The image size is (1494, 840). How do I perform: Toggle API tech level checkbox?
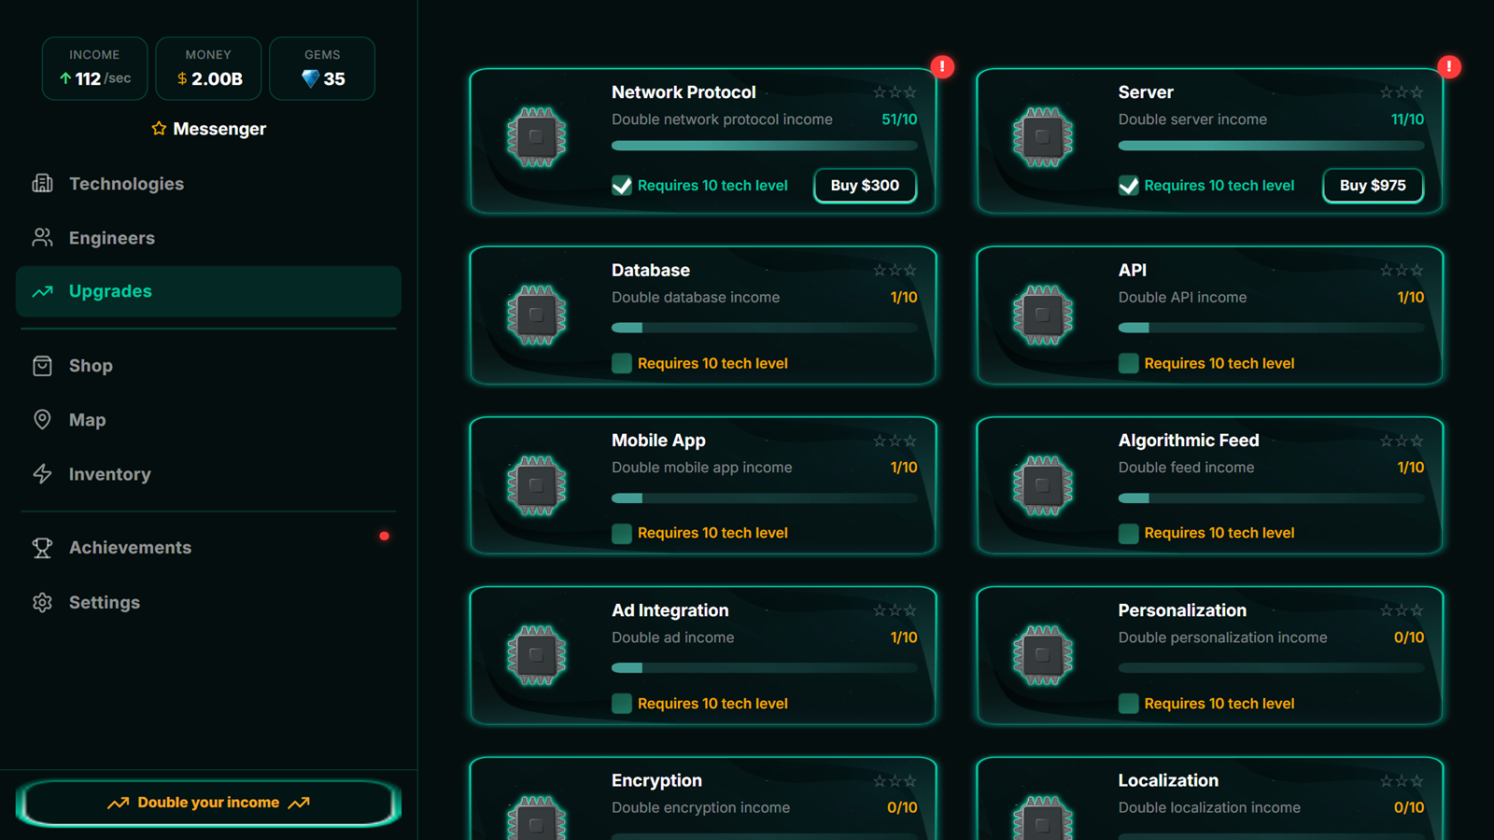click(1129, 363)
